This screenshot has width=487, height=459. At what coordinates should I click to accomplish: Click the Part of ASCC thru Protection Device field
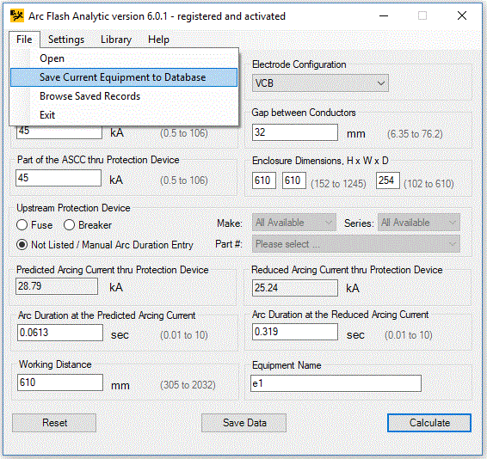pyautogui.click(x=59, y=178)
